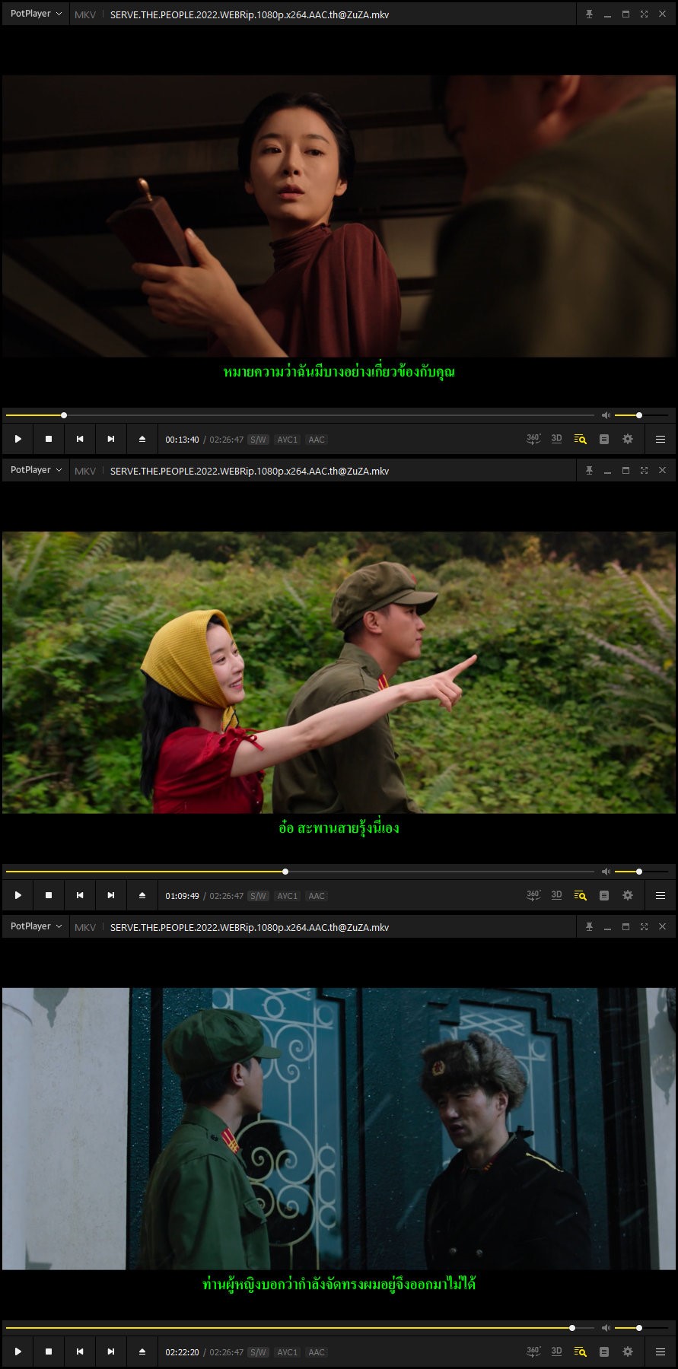Click the AVC1 codec badge in 02:22:20 player
678x1369 pixels.
pos(288,1352)
